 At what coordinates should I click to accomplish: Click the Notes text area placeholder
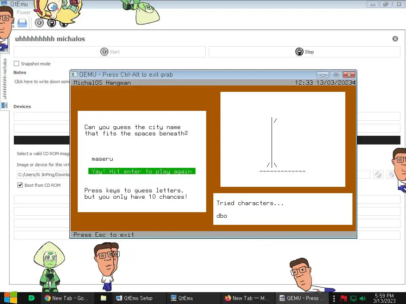coord(42,82)
